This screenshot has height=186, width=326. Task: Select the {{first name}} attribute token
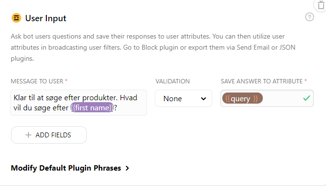point(92,107)
